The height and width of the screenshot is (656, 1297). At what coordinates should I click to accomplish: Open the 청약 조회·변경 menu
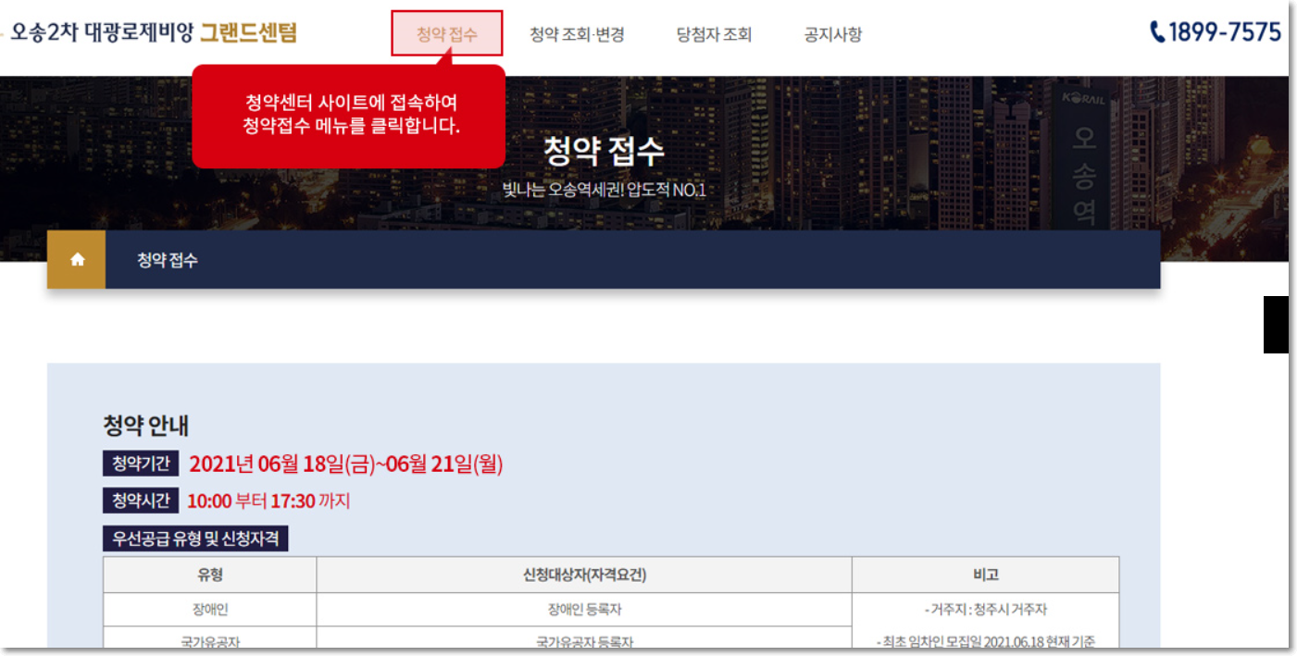click(577, 35)
